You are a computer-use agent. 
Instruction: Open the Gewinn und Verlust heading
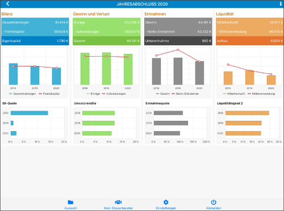click(91, 14)
